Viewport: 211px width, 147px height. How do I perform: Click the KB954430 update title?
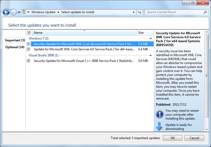coord(178,39)
